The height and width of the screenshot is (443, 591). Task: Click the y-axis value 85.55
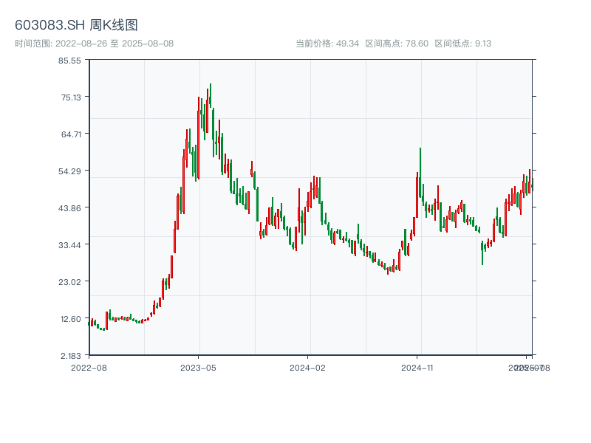pyautogui.click(x=69, y=61)
